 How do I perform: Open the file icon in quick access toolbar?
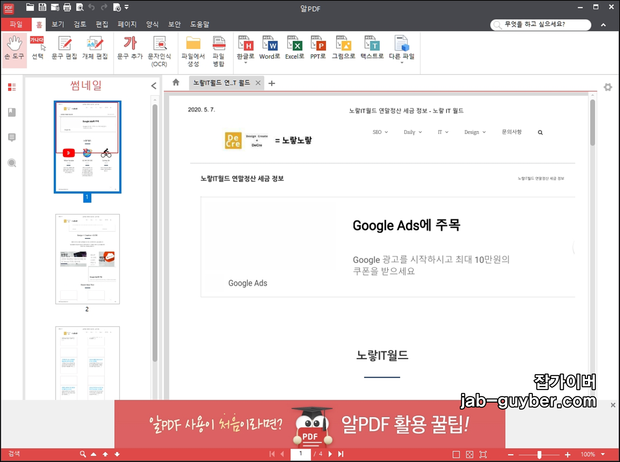[x=30, y=7]
